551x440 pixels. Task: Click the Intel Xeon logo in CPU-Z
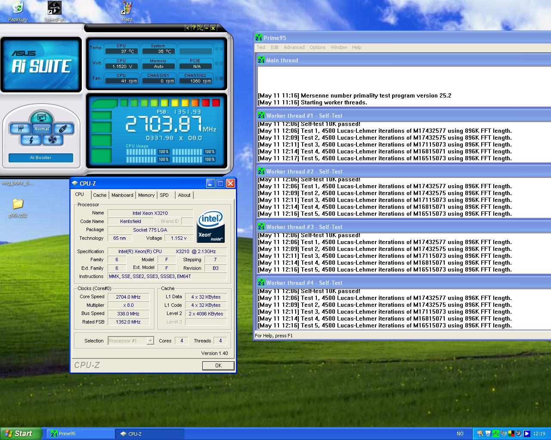coord(210,226)
